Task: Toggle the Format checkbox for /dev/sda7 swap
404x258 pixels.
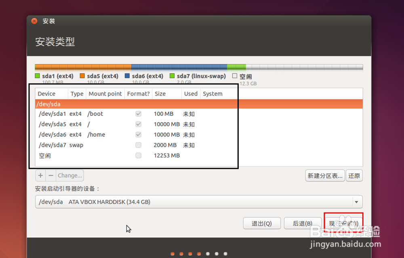Action: [138, 145]
